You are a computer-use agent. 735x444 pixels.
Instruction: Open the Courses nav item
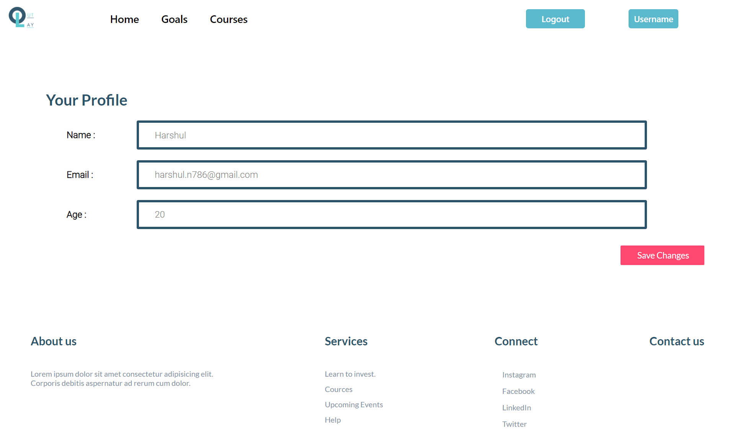coord(229,19)
